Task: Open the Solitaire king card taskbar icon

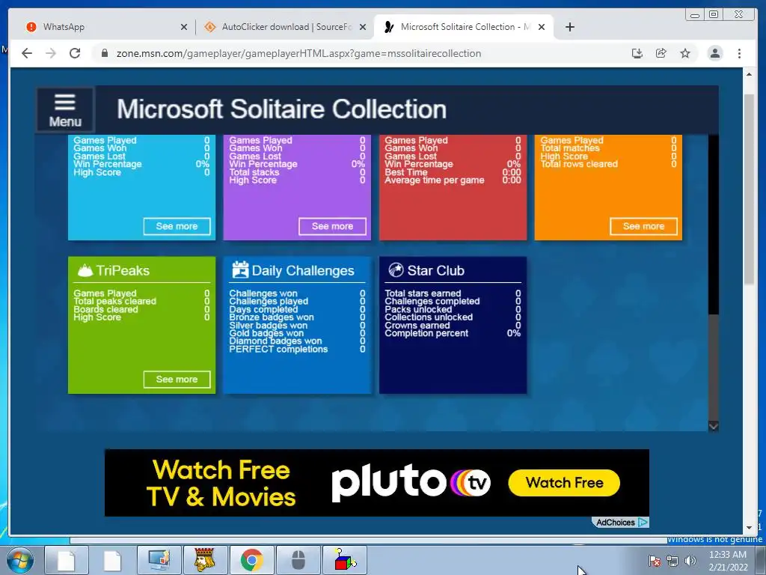Action: click(205, 560)
